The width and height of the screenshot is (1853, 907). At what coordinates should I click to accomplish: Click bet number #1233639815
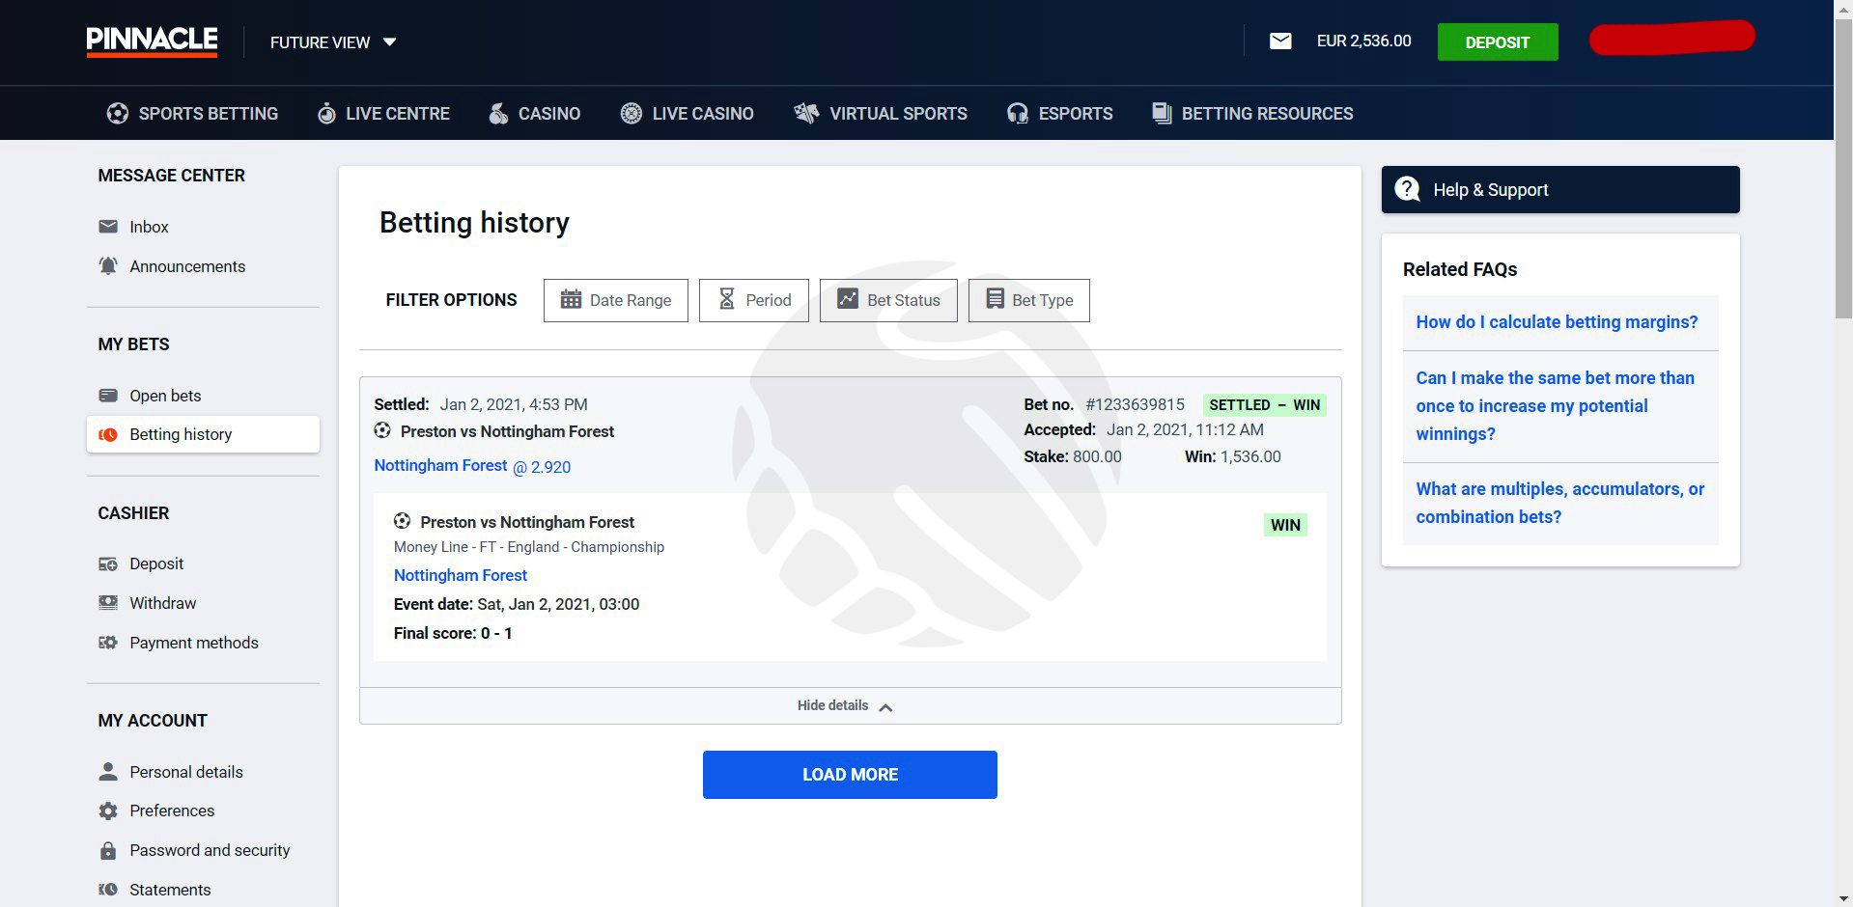1135,404
